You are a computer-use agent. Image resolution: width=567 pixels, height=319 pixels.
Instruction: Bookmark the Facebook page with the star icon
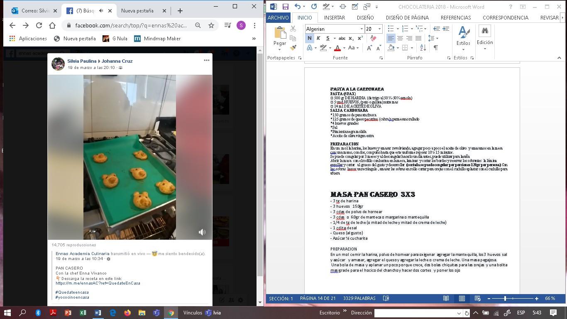[x=211, y=25]
